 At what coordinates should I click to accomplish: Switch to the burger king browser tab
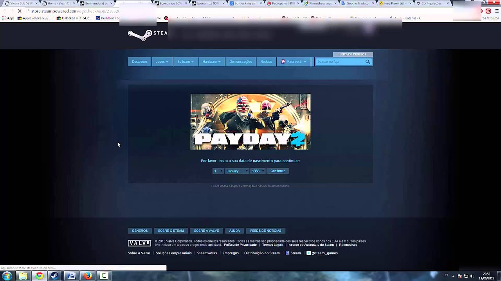pos(246,3)
